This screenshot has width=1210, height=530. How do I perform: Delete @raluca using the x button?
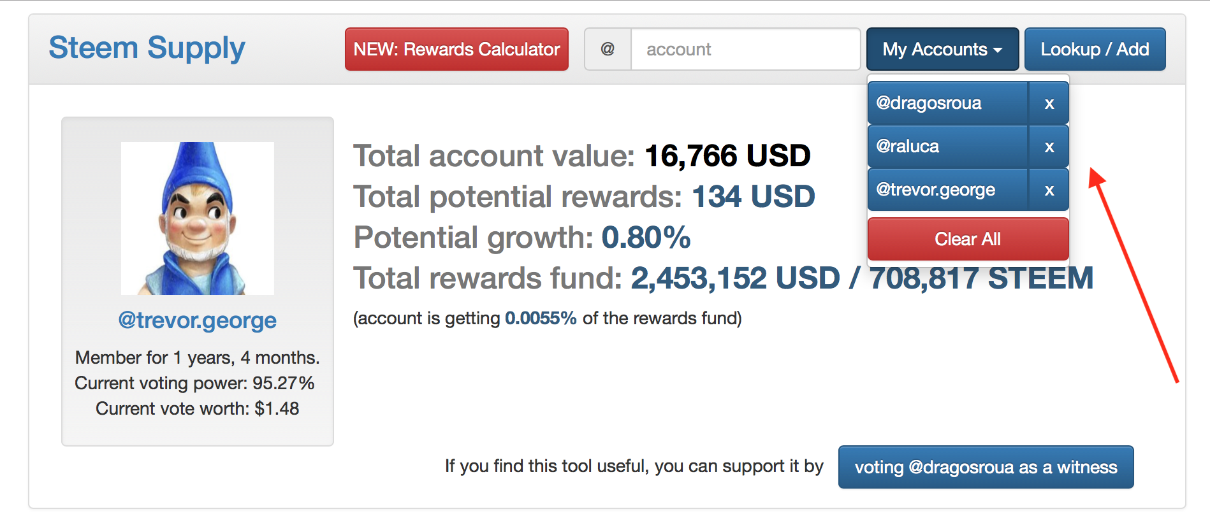(1049, 147)
